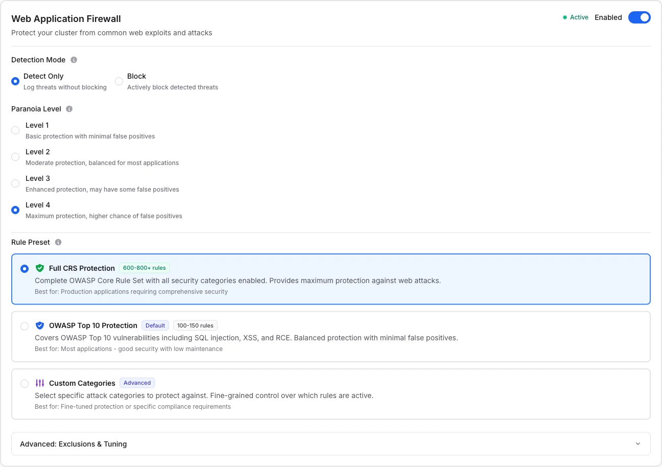Click the 600-800+ rules badge

pyautogui.click(x=145, y=268)
